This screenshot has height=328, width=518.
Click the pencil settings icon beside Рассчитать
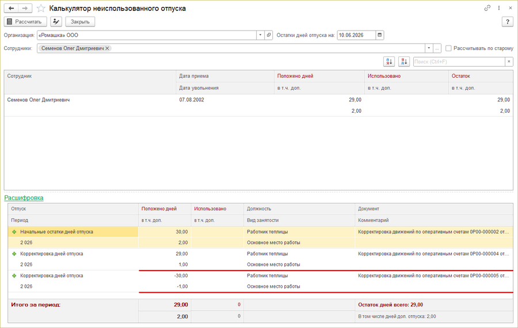tap(56, 22)
